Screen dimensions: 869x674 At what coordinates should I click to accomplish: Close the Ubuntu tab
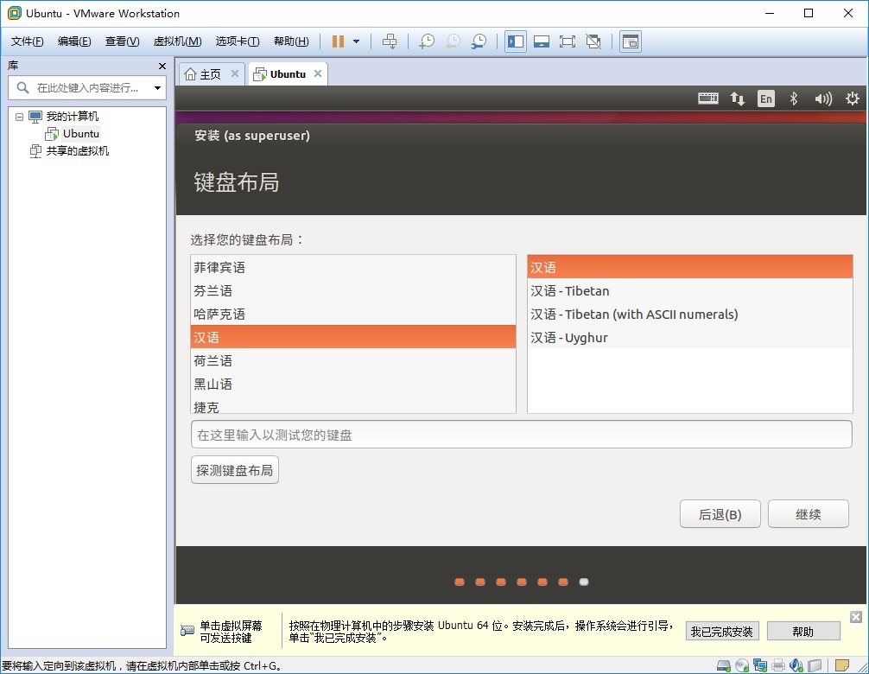pos(318,73)
